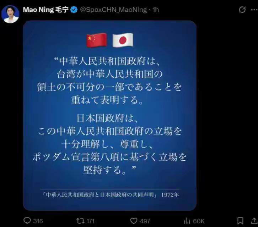The image size is (258, 227).
Task: Click the Mao Ning 毛宁 display name
Action: coord(46,10)
